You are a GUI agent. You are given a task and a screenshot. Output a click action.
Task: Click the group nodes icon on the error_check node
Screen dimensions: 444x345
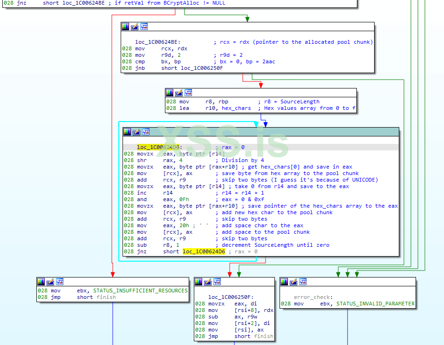(303, 282)
